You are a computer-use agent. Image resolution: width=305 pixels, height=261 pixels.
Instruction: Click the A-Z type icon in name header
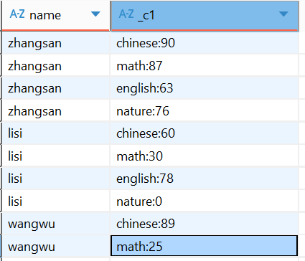coord(17,14)
